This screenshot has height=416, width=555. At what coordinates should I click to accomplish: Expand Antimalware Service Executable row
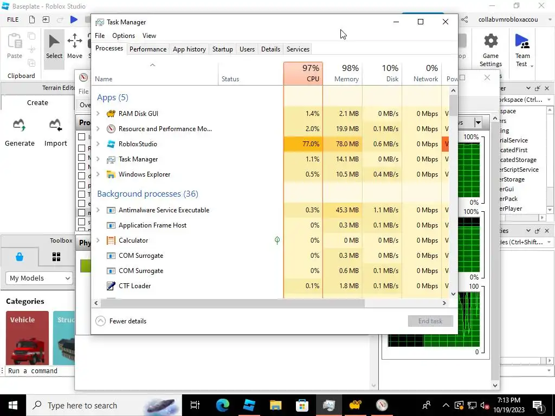(x=98, y=210)
